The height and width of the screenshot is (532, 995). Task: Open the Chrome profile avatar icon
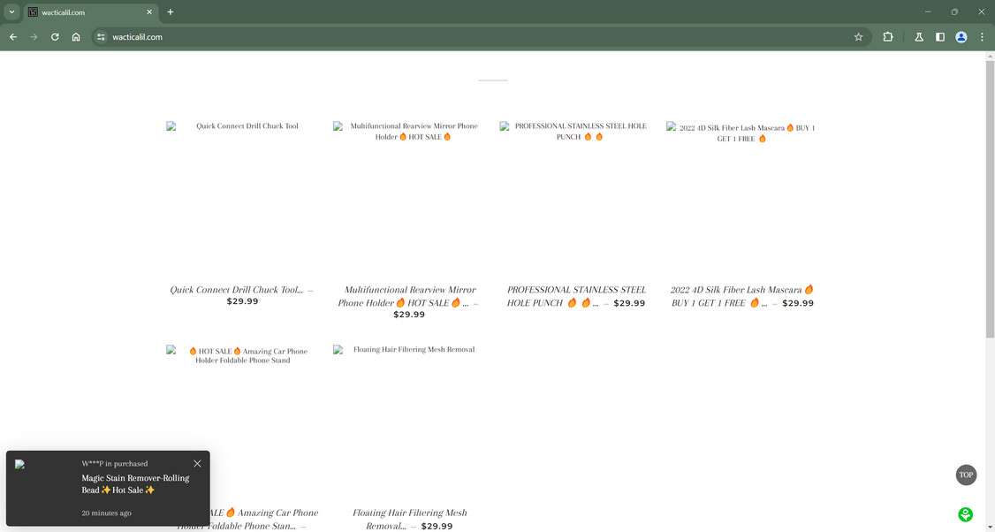point(961,37)
